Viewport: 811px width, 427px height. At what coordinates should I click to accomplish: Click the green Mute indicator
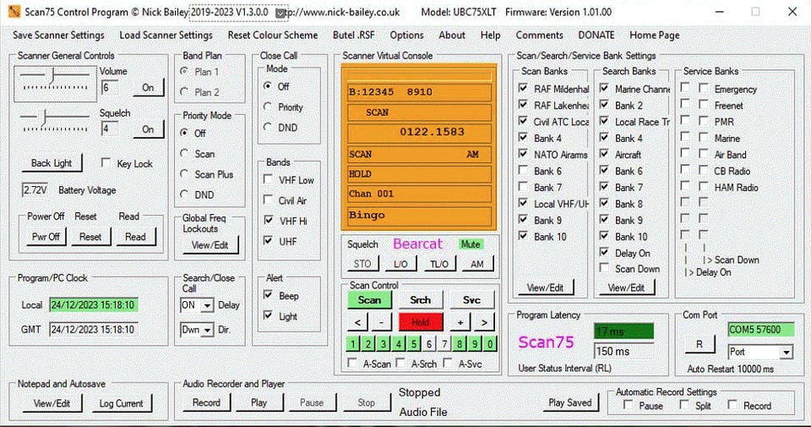pos(471,244)
